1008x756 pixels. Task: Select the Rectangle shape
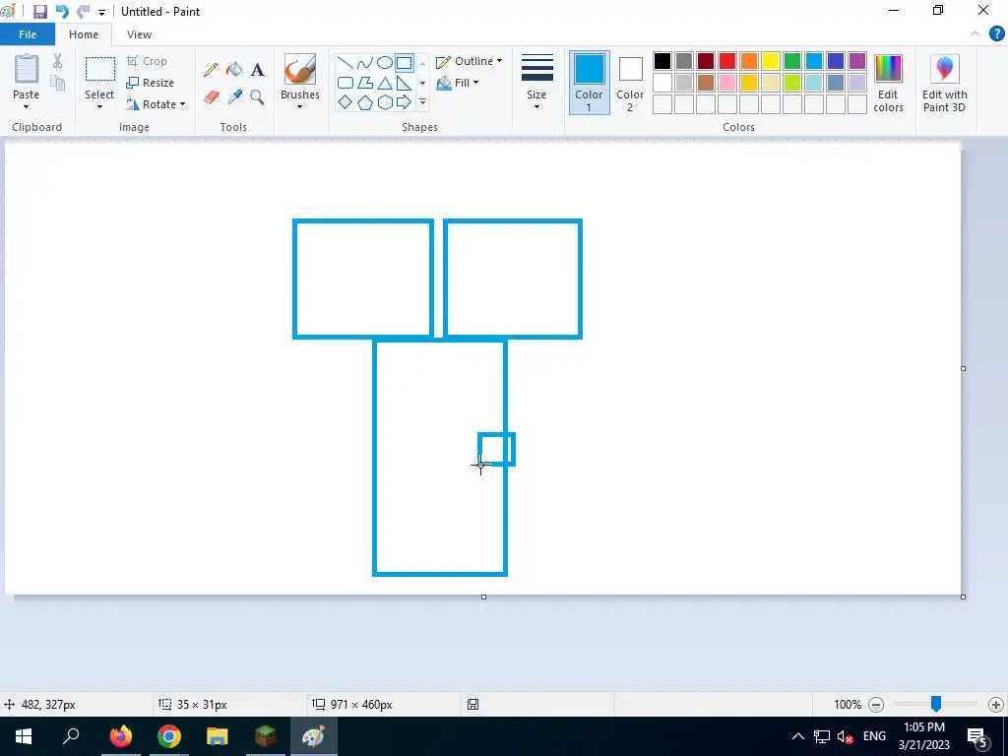click(x=404, y=63)
